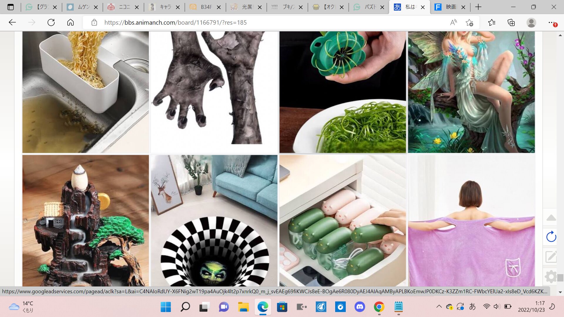Screen dimensions: 564x317
Task: Open the noodle strainer ad image
Action: 85,92
